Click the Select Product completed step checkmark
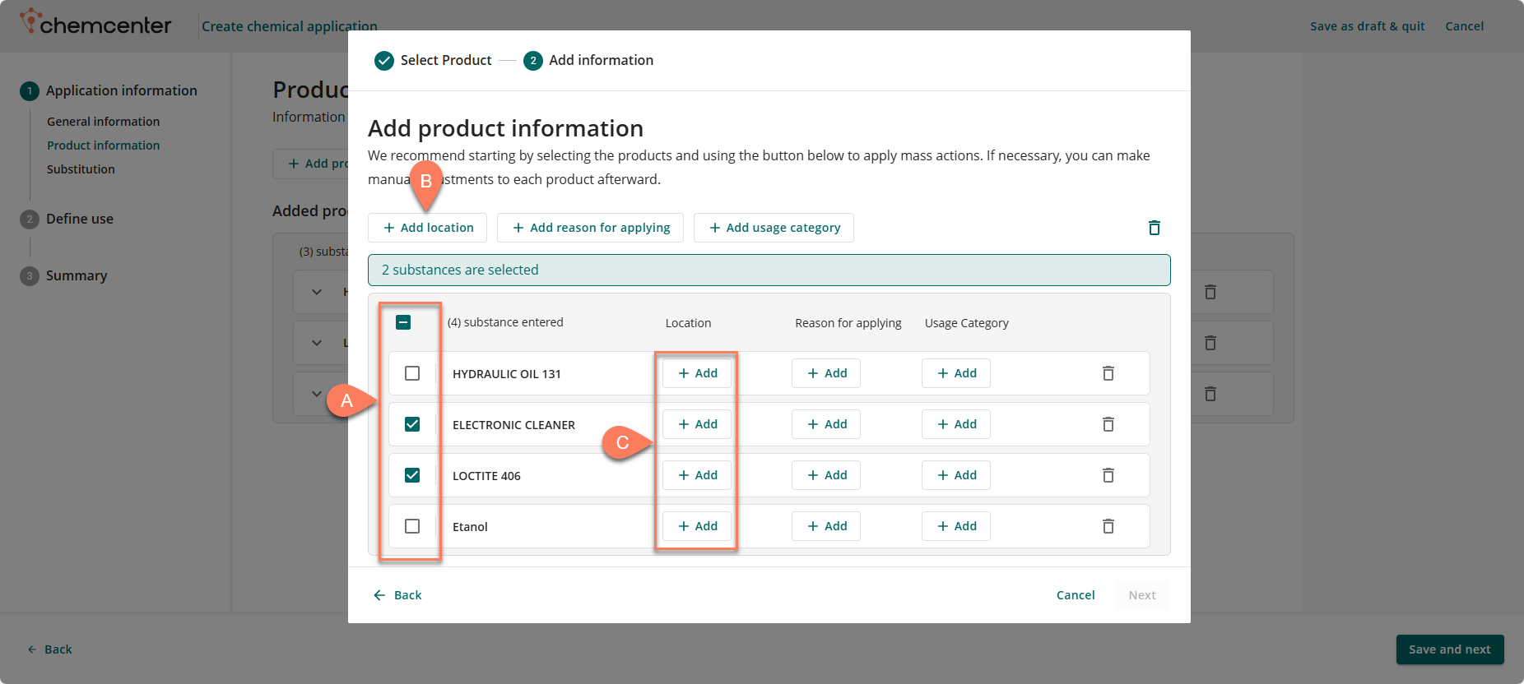 [383, 61]
